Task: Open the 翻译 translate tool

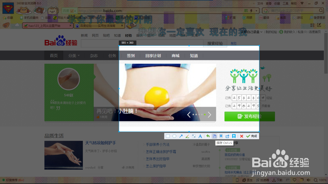Action: (x=264, y=18)
